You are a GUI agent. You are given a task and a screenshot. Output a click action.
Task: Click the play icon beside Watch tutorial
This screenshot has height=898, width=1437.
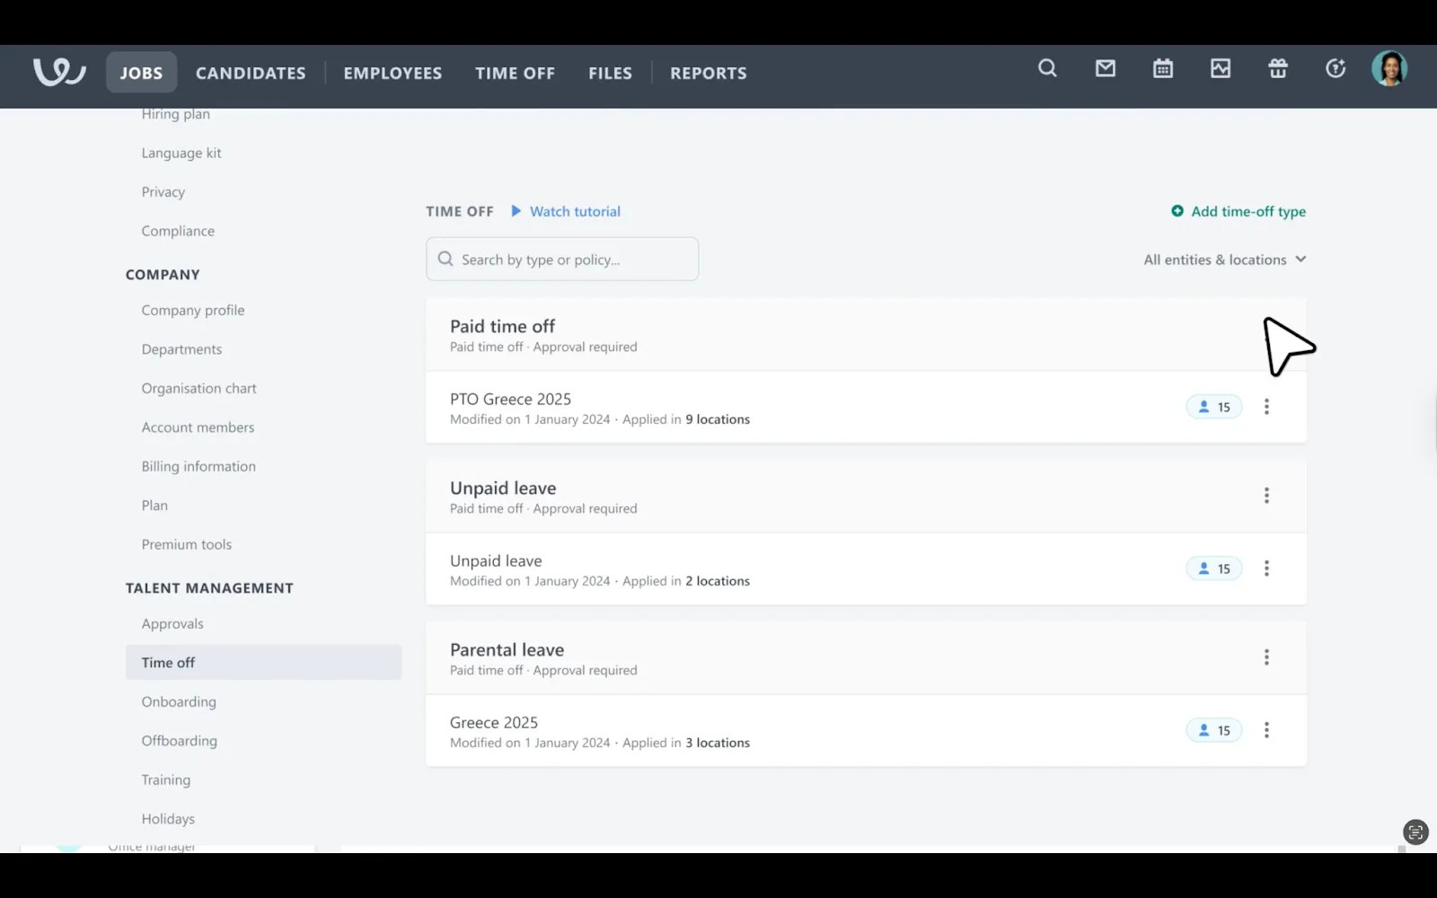(x=516, y=211)
